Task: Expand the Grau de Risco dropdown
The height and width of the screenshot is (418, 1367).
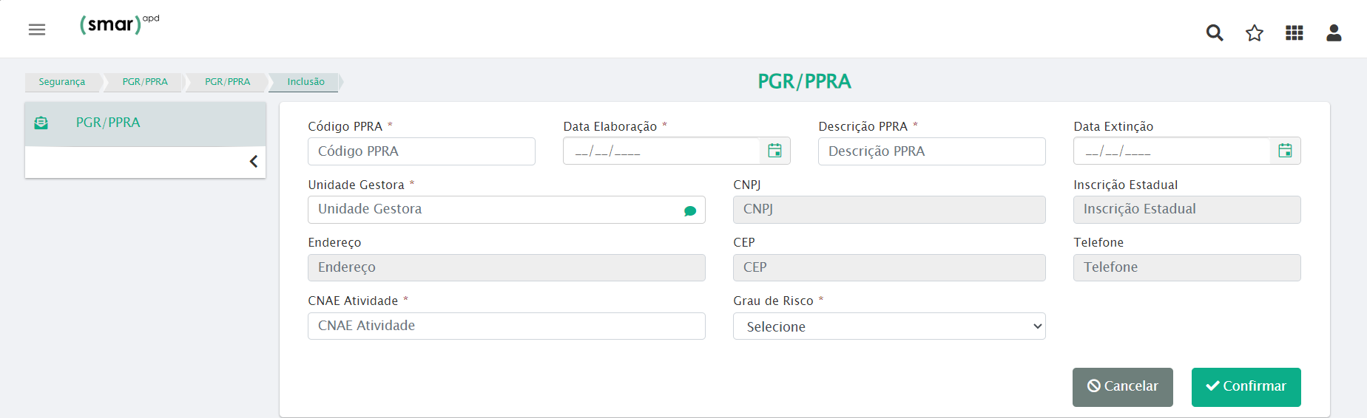Action: pos(888,326)
